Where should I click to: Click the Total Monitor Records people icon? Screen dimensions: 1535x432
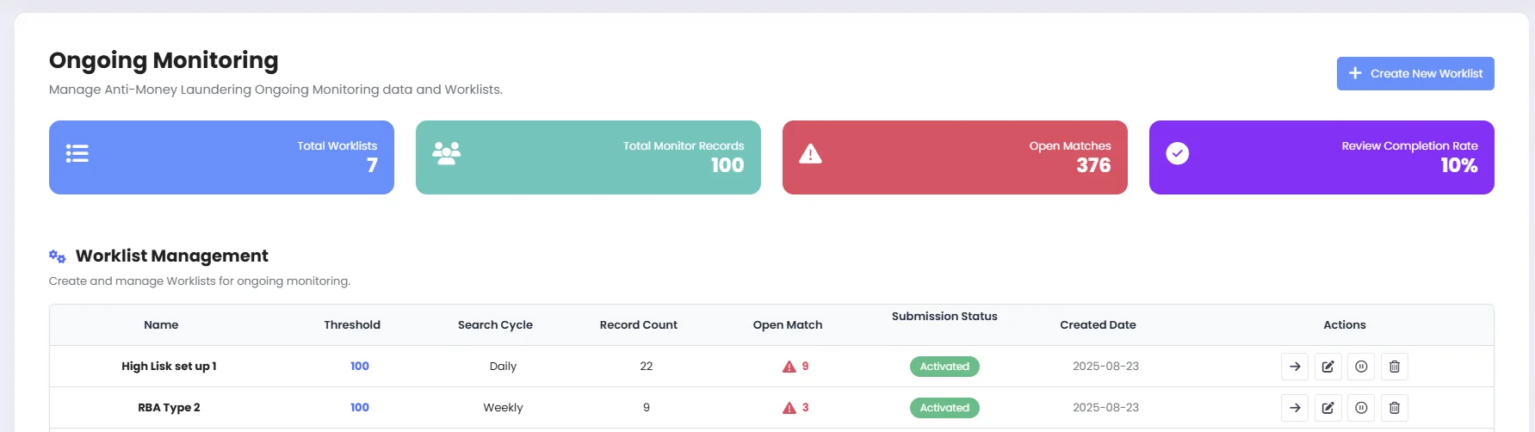[446, 154]
